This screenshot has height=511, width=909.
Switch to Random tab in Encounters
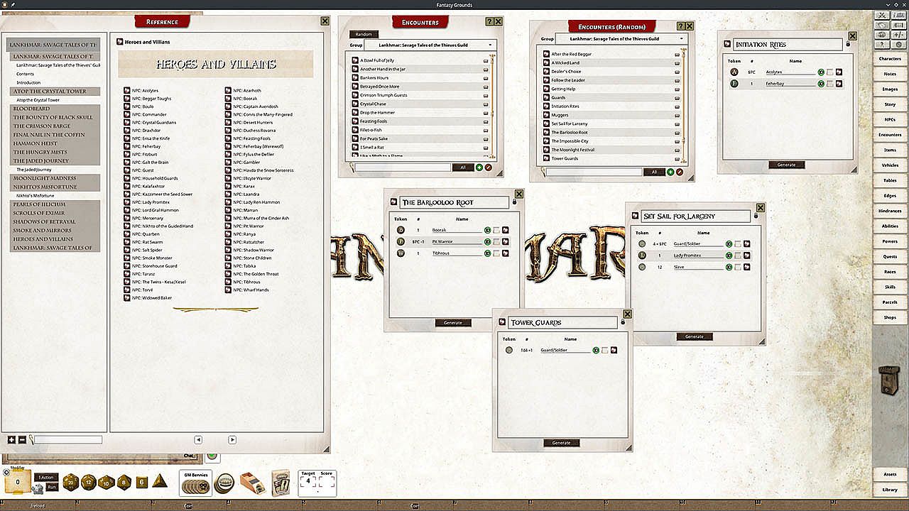[x=364, y=34]
